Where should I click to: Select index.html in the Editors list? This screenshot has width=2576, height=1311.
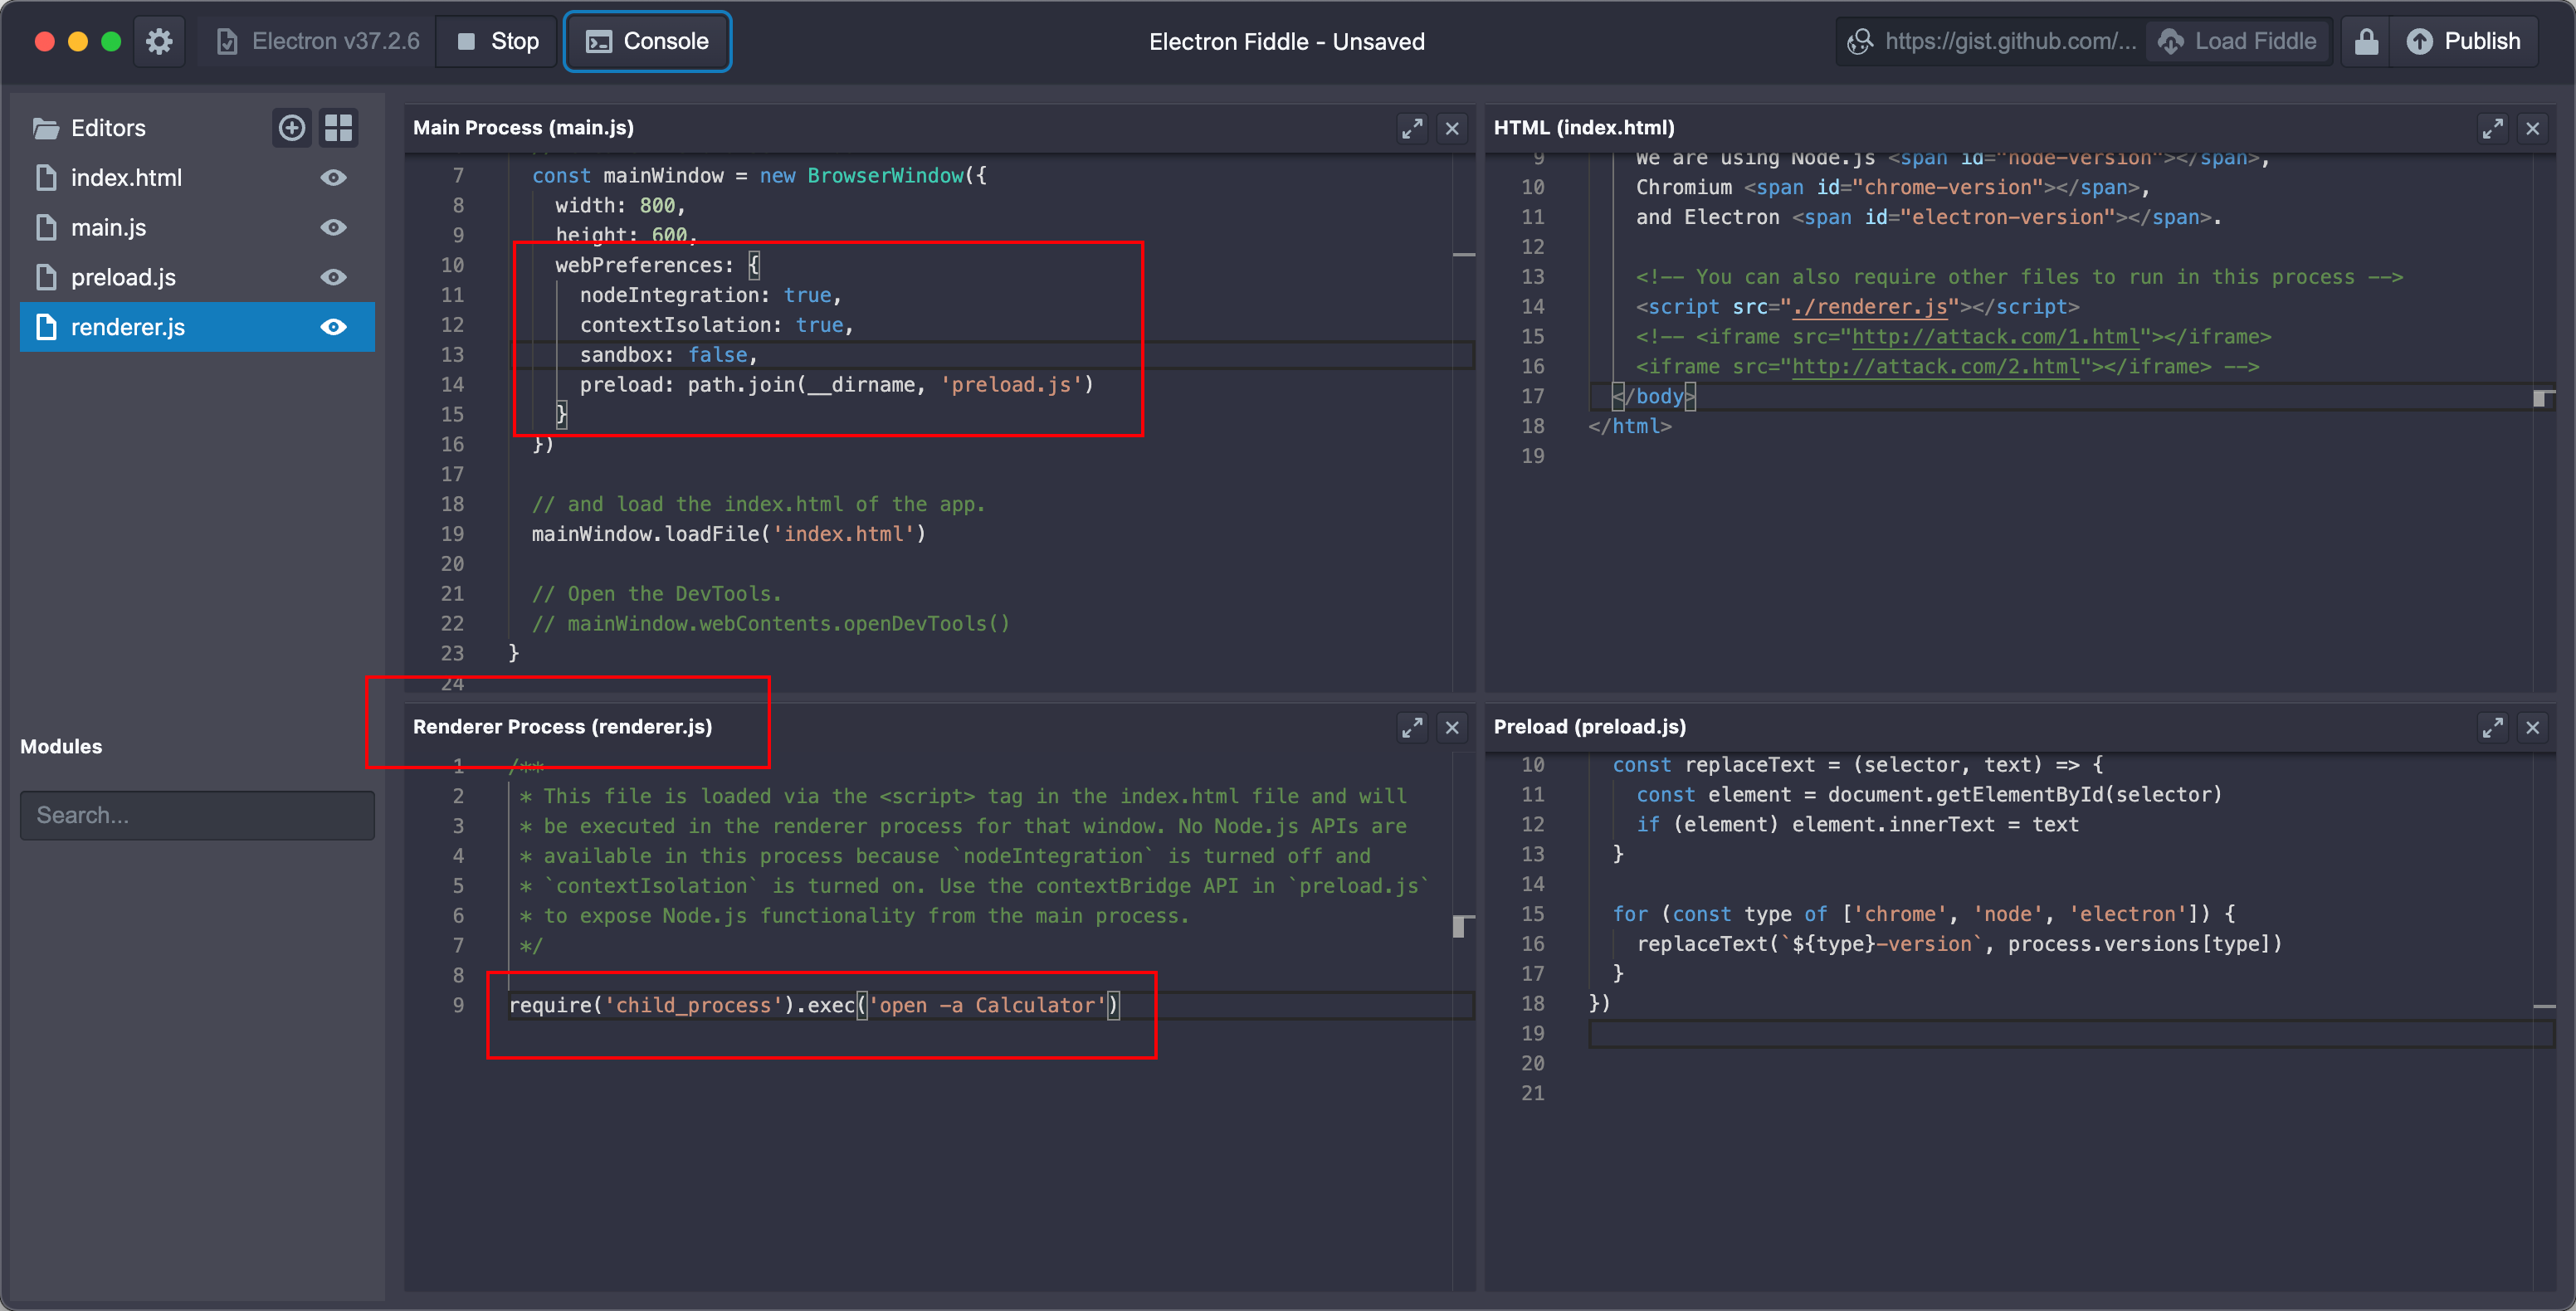(x=197, y=178)
